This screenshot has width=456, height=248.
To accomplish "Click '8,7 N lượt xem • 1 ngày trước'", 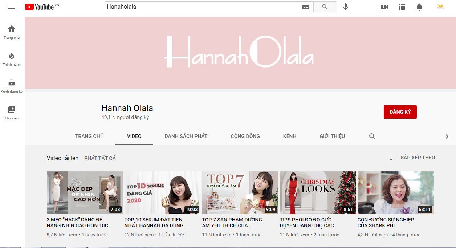I will pos(77,235).
